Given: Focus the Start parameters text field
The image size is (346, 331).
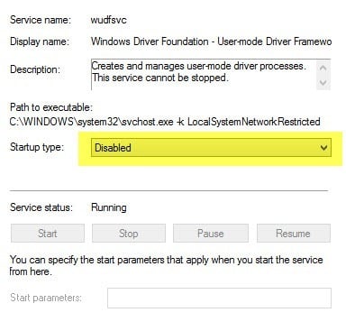Looking at the screenshot, I should coord(219,298).
